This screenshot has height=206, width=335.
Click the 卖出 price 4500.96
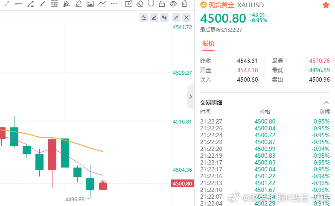319,80
